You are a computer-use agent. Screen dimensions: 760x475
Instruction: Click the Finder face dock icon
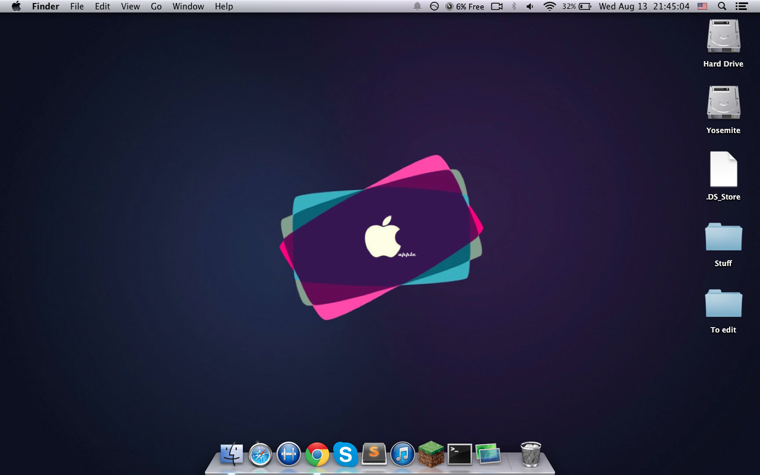pos(232,455)
